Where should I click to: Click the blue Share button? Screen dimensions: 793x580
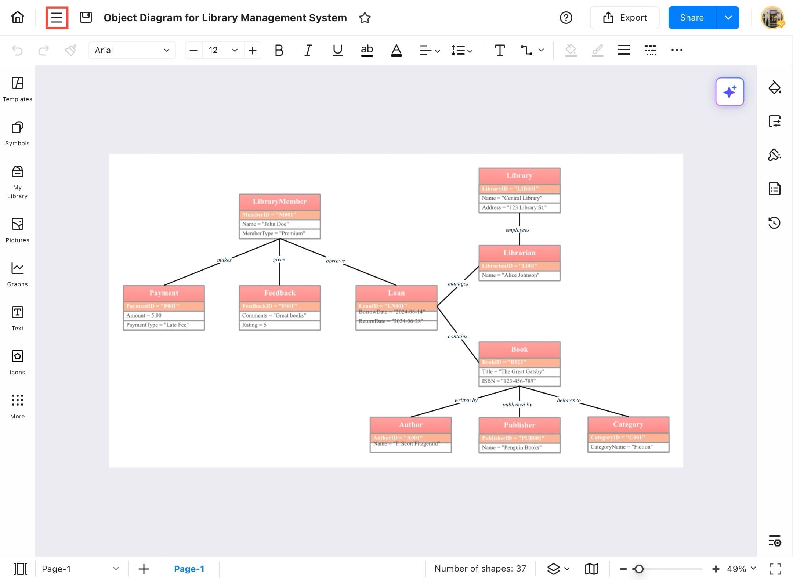692,18
